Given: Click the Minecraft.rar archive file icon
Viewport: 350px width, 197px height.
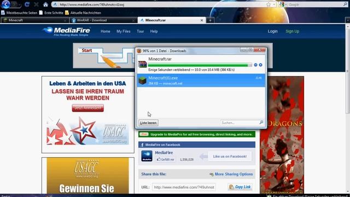Looking at the screenshot, I should pyautogui.click(x=142, y=64).
